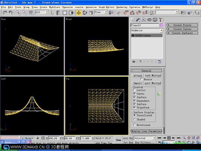
Task: Select the Shaded surface display option
Action: (x=134, y=119)
